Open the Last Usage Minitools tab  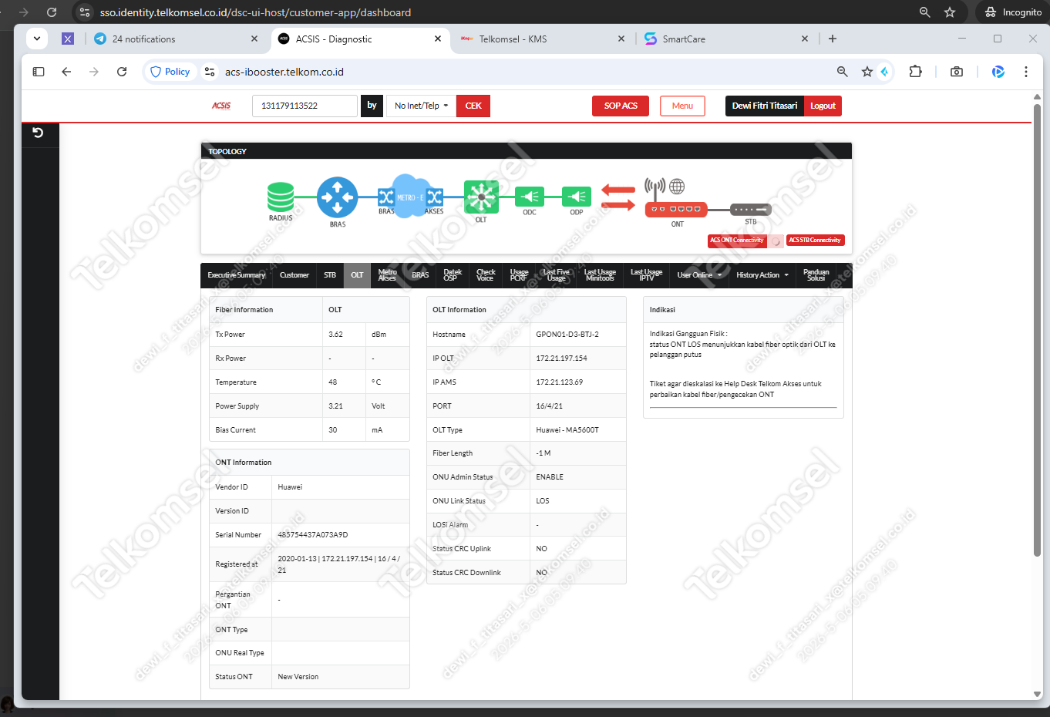point(600,275)
